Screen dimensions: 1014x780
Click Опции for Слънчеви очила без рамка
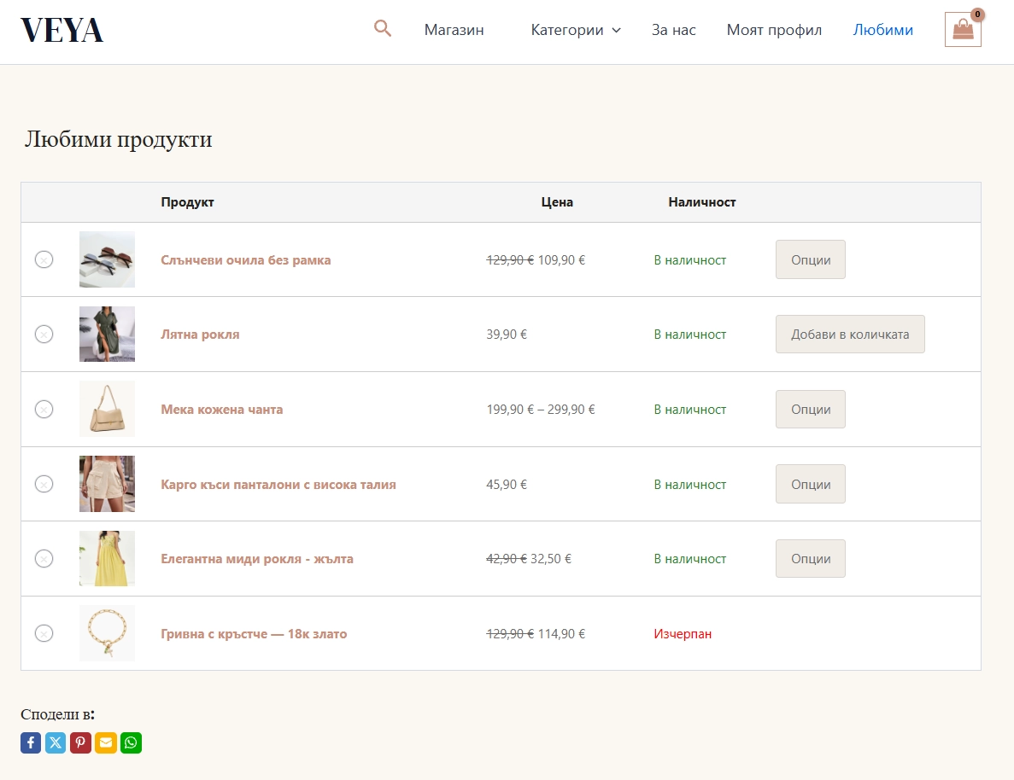pos(811,259)
